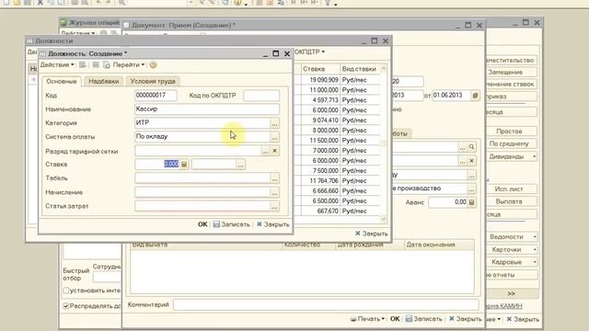Open selection button for Статья затрат
Viewport: 589px width, 331px height.
pyautogui.click(x=274, y=206)
